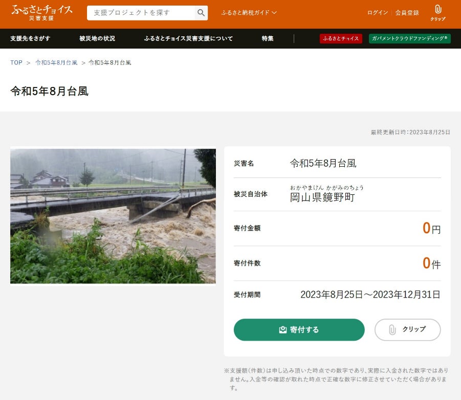Click the 最終更新日時:2023年8月25日 text
Screen dimensions: 461x400
410,132
